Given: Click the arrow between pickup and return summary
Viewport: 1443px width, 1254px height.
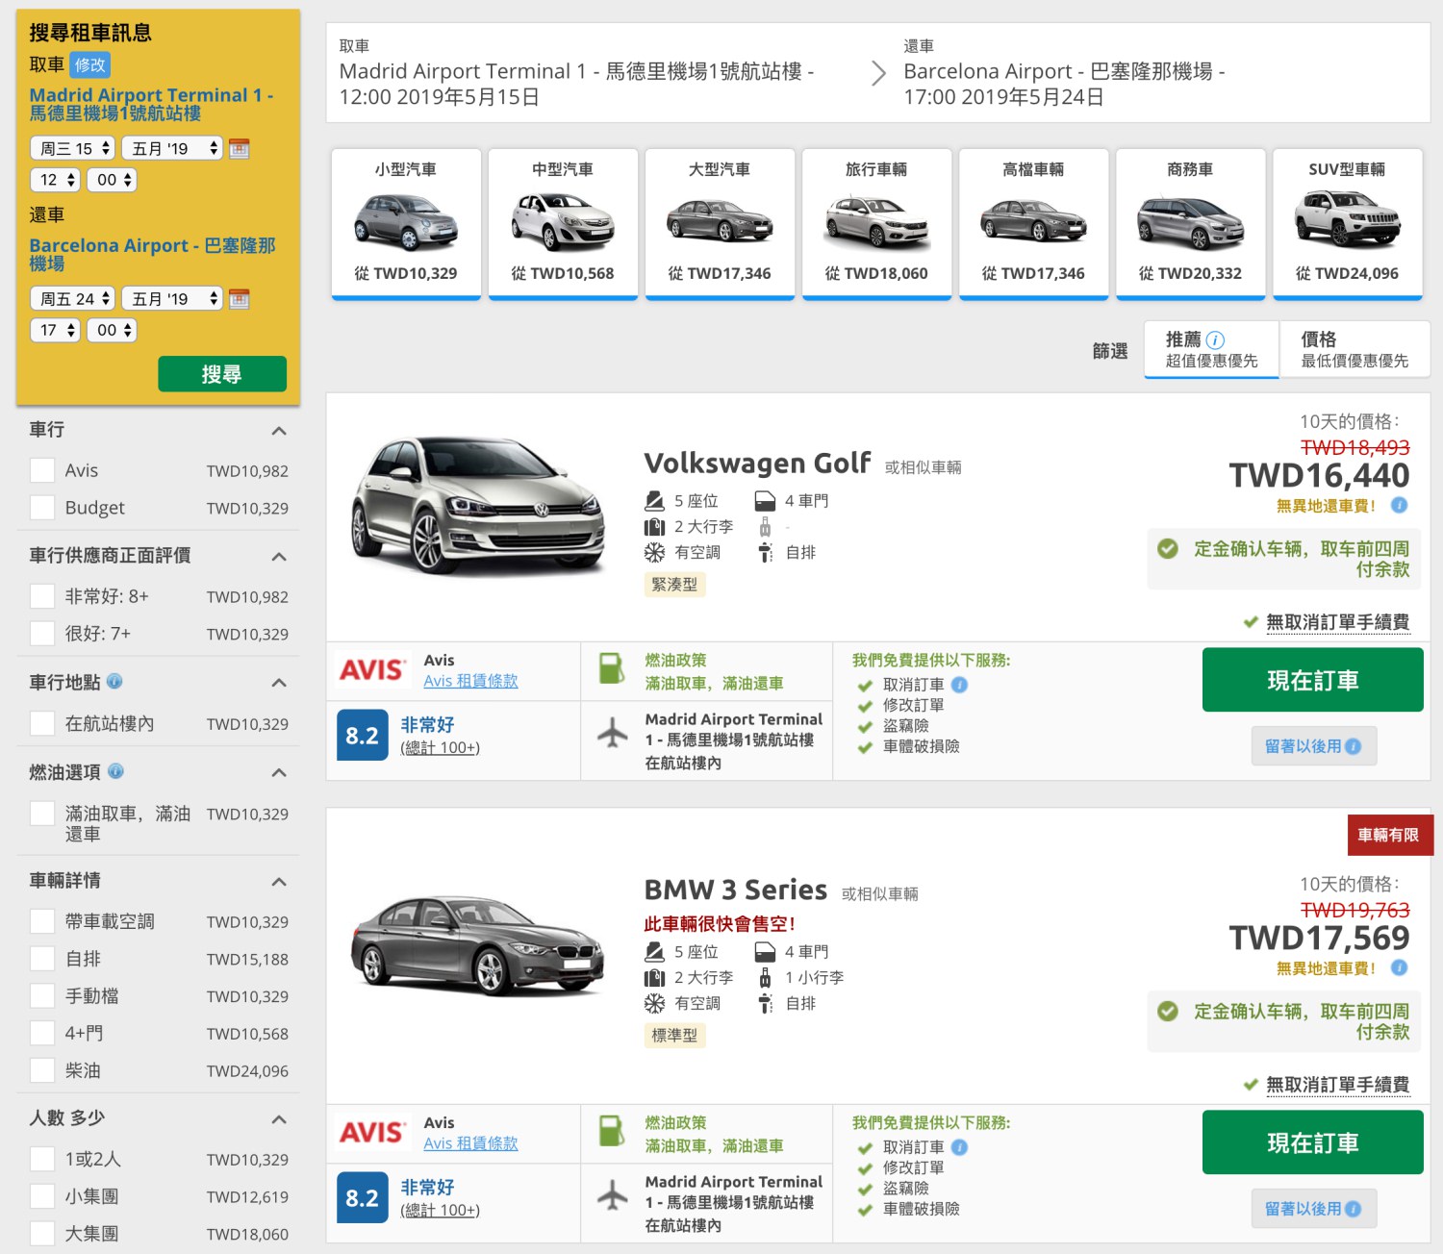Looking at the screenshot, I should [x=877, y=73].
